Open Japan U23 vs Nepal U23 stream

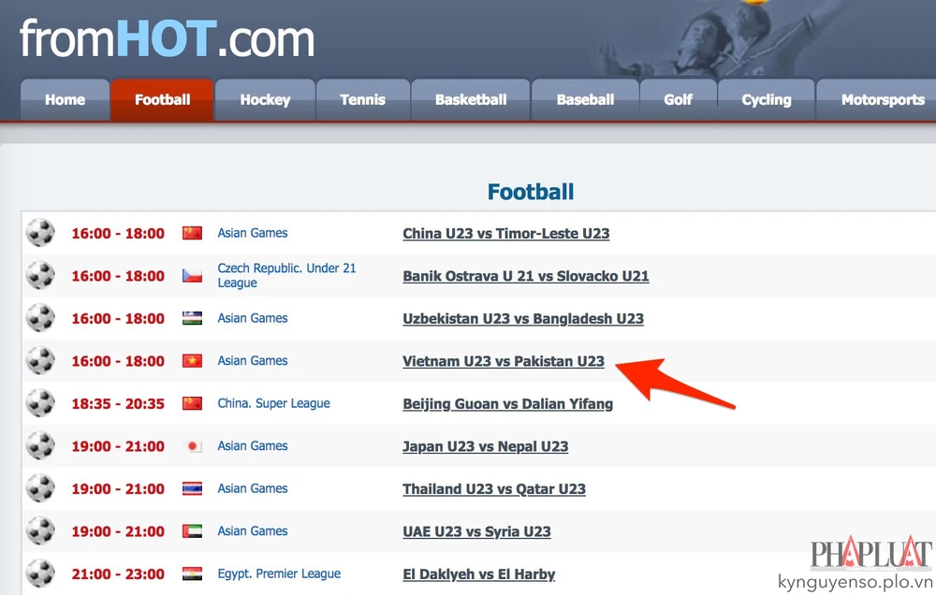click(x=485, y=446)
